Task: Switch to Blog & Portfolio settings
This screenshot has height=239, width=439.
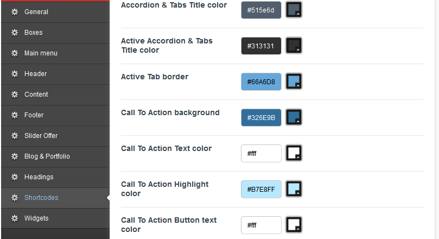Action: 55,156
